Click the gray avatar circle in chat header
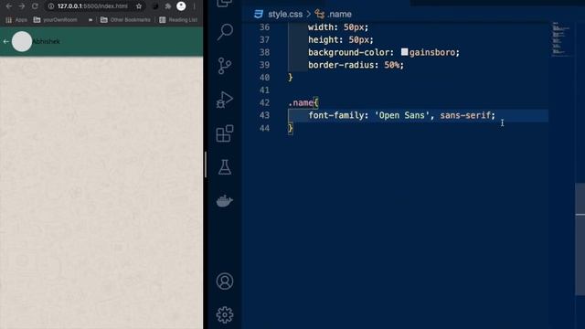Image resolution: width=585 pixels, height=329 pixels. click(22, 41)
